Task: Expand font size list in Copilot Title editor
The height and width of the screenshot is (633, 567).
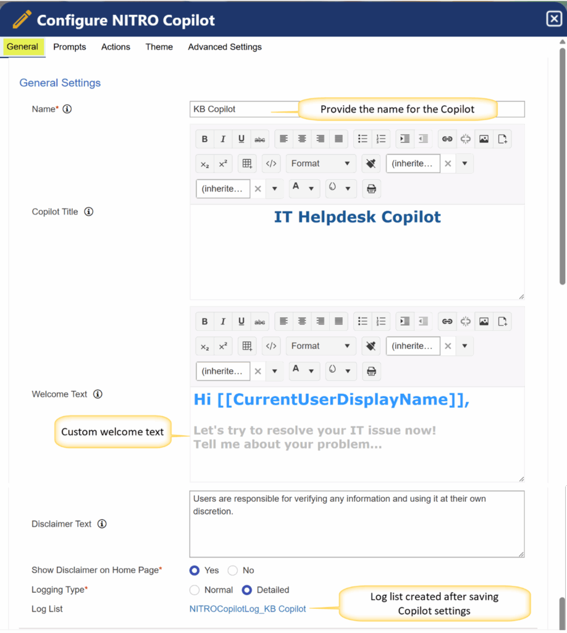Action: pyautogui.click(x=275, y=189)
